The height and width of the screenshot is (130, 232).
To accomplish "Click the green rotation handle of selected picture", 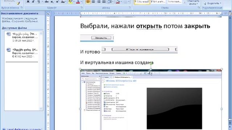I will pyautogui.click(x=151, y=64).
